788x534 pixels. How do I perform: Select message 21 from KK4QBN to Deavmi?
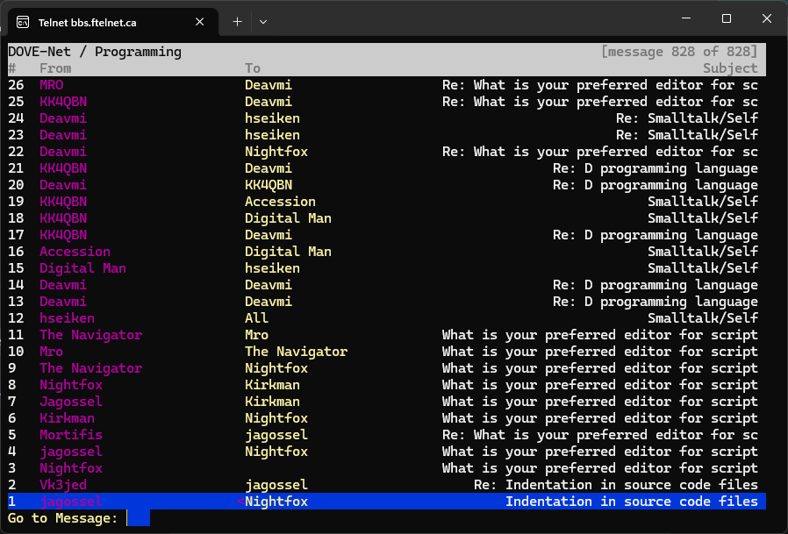(x=386, y=167)
